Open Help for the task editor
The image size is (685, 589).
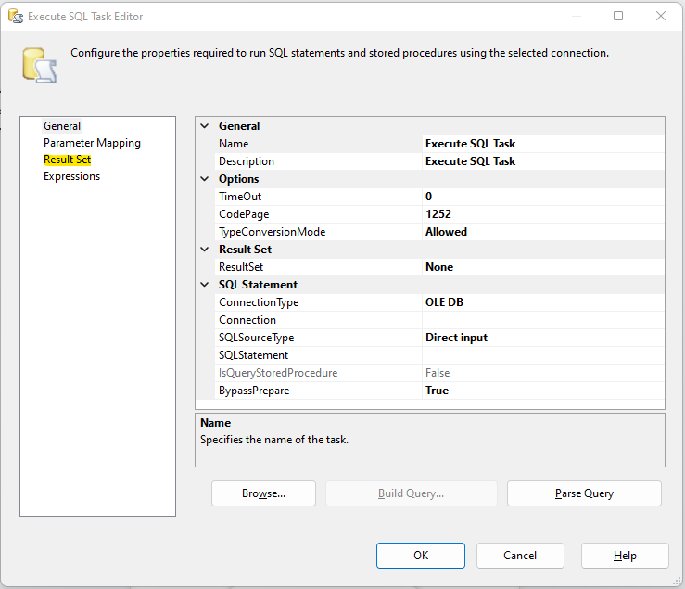pyautogui.click(x=625, y=556)
